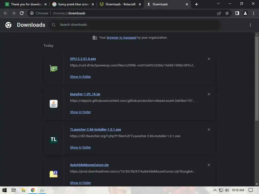The image size is (259, 194).
Task: Open Chrome's three-dot main menu
Action: 253,13
